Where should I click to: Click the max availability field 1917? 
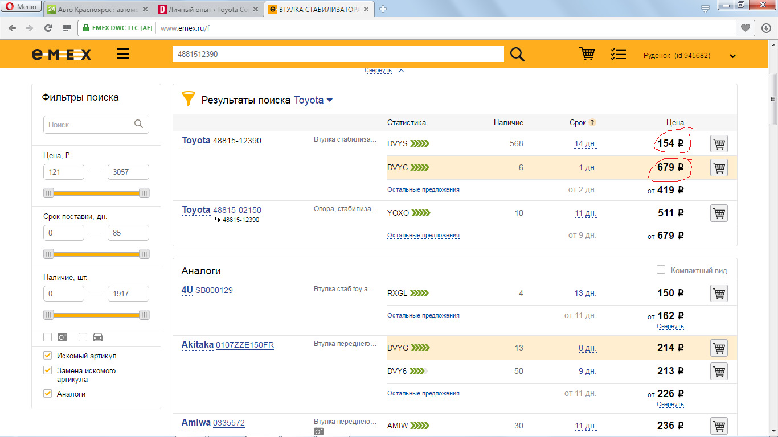coord(128,294)
